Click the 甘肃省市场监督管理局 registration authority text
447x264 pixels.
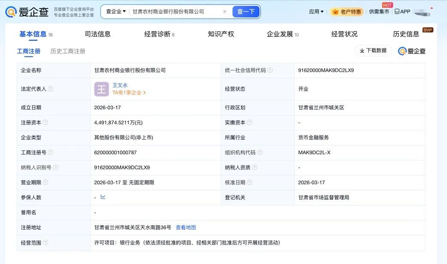click(324, 198)
